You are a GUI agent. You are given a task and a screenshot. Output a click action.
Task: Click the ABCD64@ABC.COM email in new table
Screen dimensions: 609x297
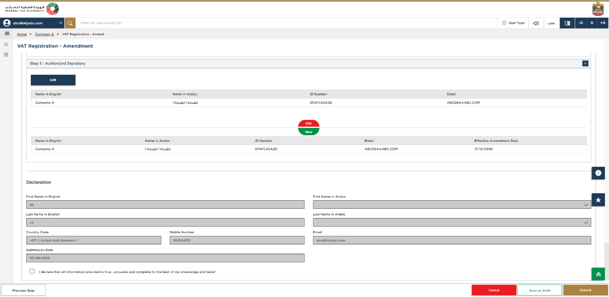[x=381, y=149]
